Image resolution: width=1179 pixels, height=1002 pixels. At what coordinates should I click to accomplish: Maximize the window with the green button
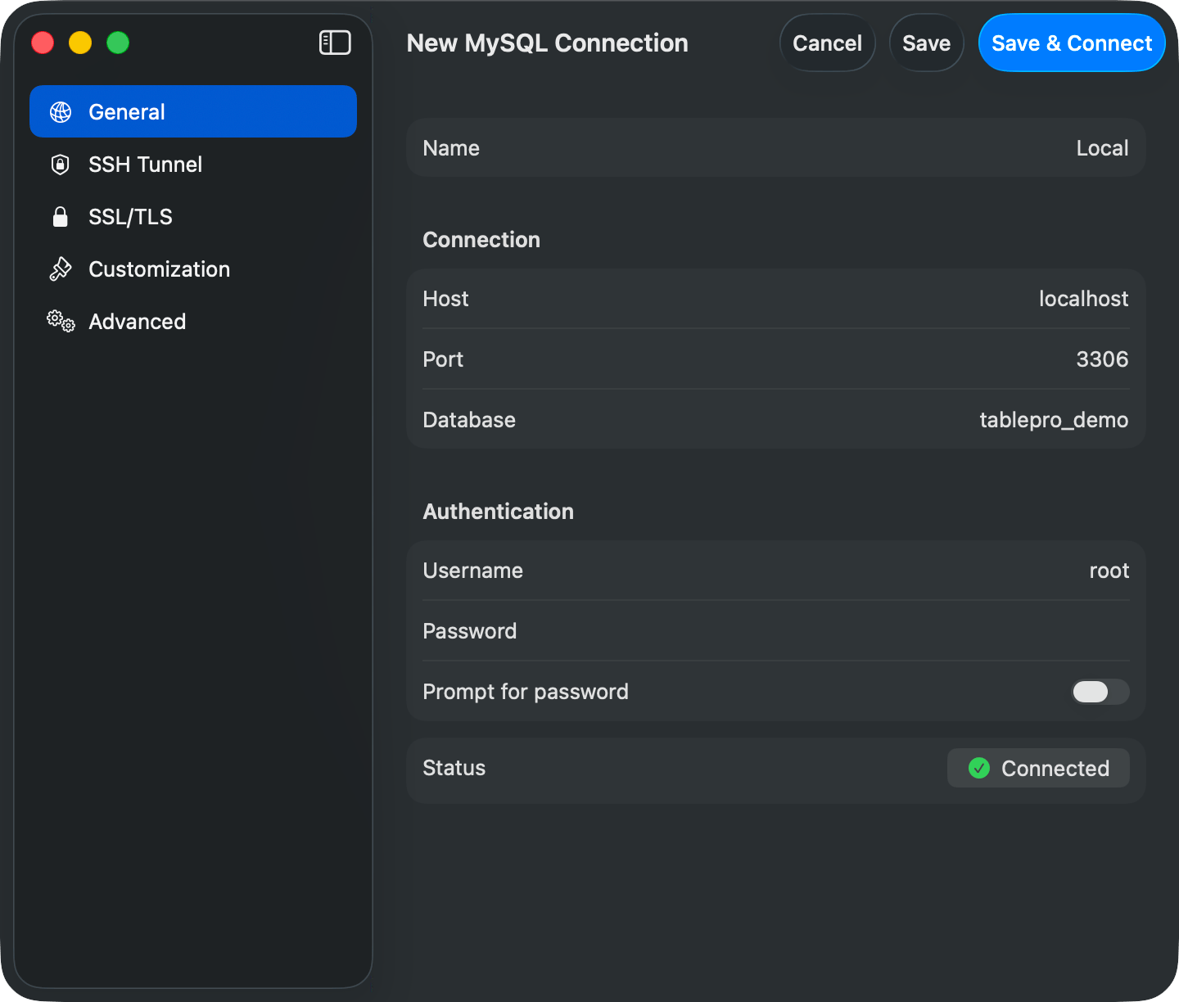118,43
